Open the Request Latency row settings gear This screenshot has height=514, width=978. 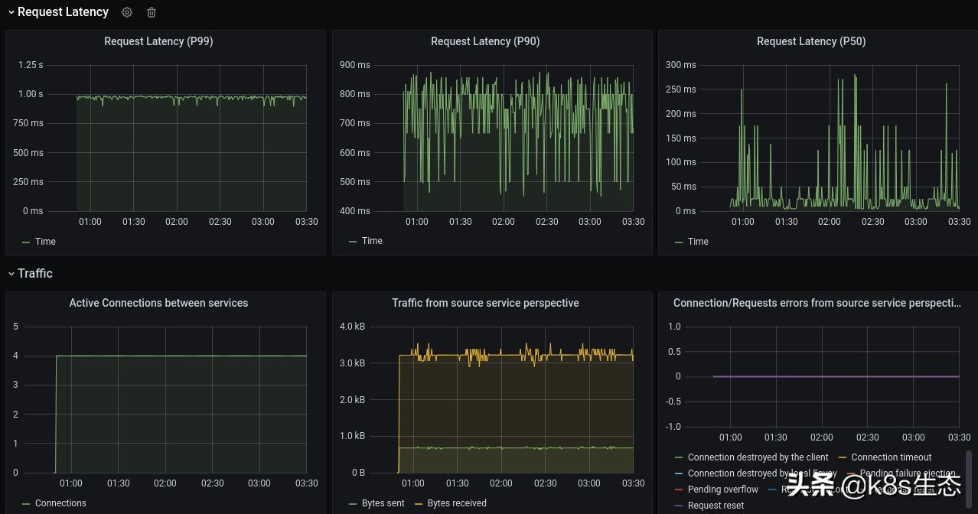pyautogui.click(x=127, y=12)
